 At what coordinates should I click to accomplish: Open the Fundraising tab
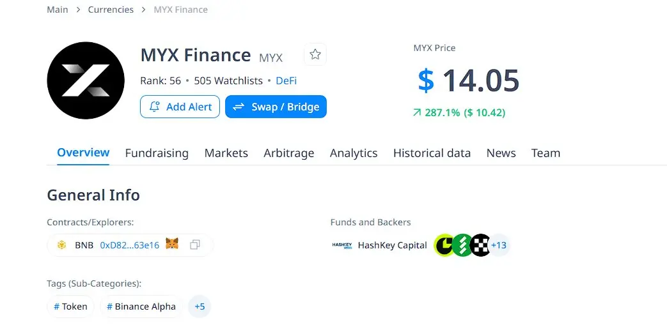[157, 153]
